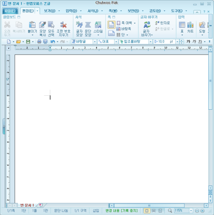Open the 쪽(W) page menu

pyautogui.click(x=113, y=11)
